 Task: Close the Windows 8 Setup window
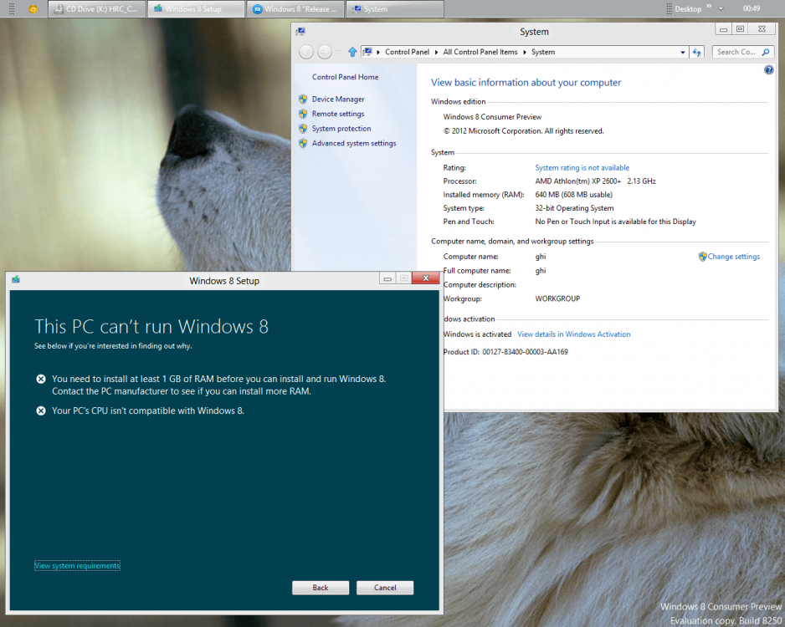click(x=425, y=278)
